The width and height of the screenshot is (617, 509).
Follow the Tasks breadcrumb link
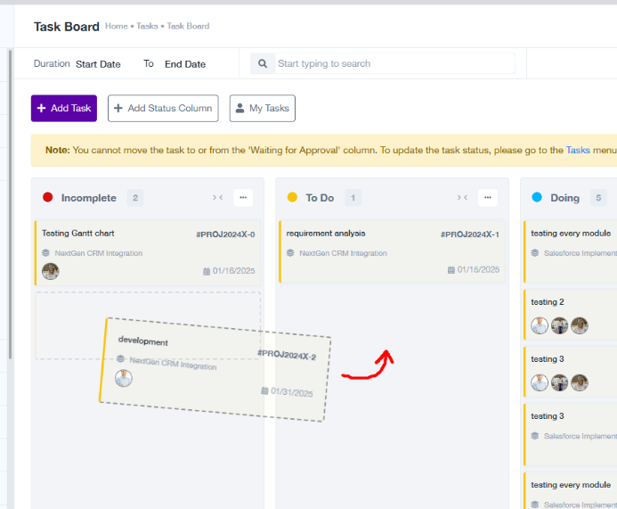click(x=147, y=26)
